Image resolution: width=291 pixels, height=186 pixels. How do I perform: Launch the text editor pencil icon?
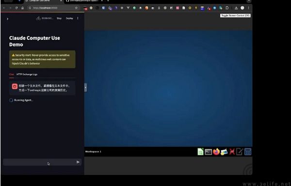(240, 152)
